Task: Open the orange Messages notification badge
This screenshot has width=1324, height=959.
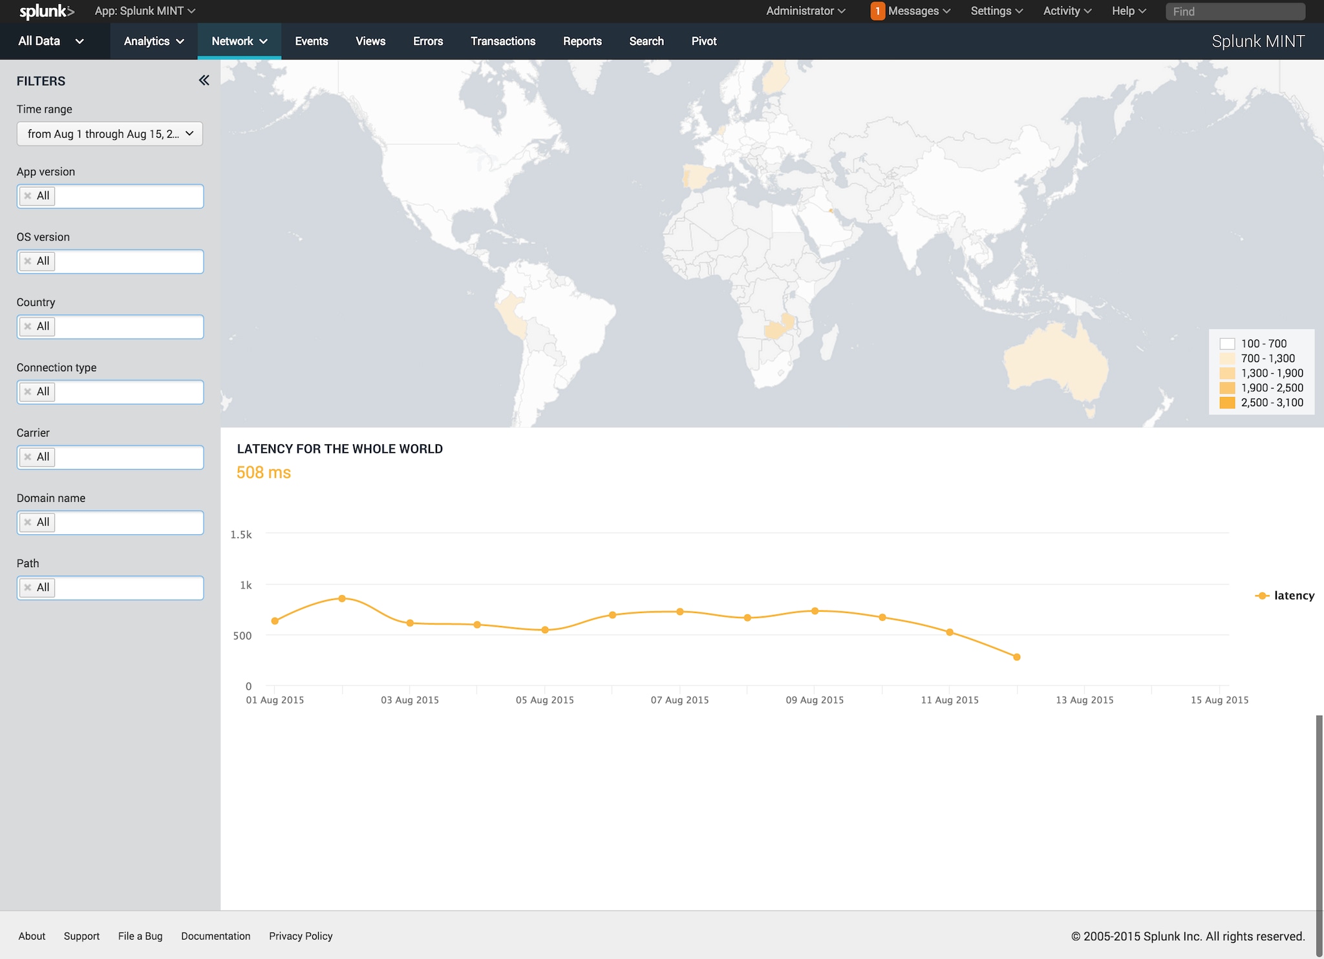Action: pyautogui.click(x=877, y=11)
